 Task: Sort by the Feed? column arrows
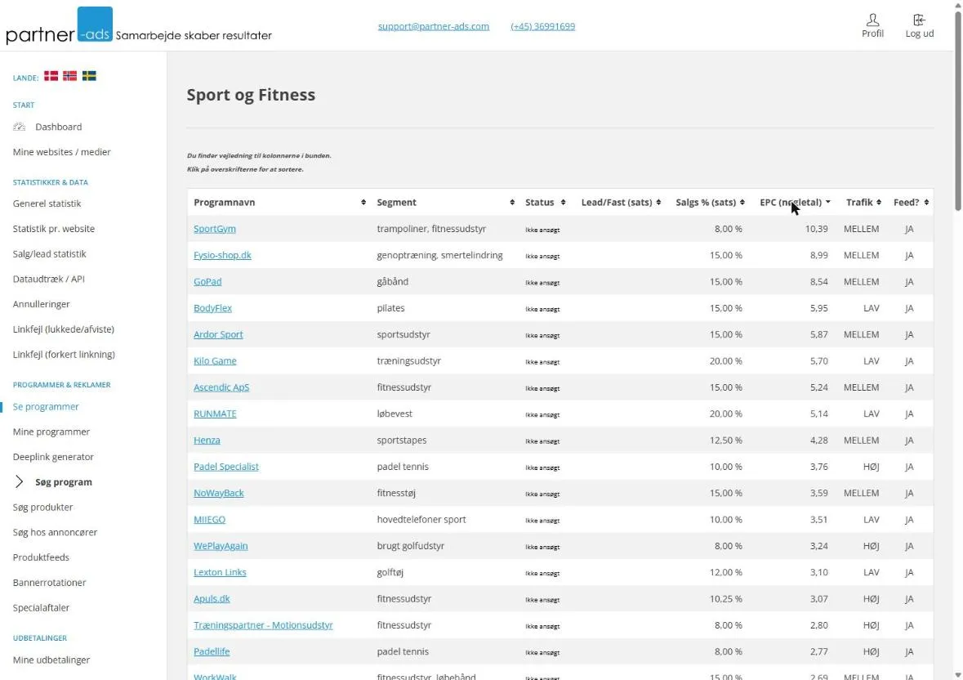tap(926, 202)
